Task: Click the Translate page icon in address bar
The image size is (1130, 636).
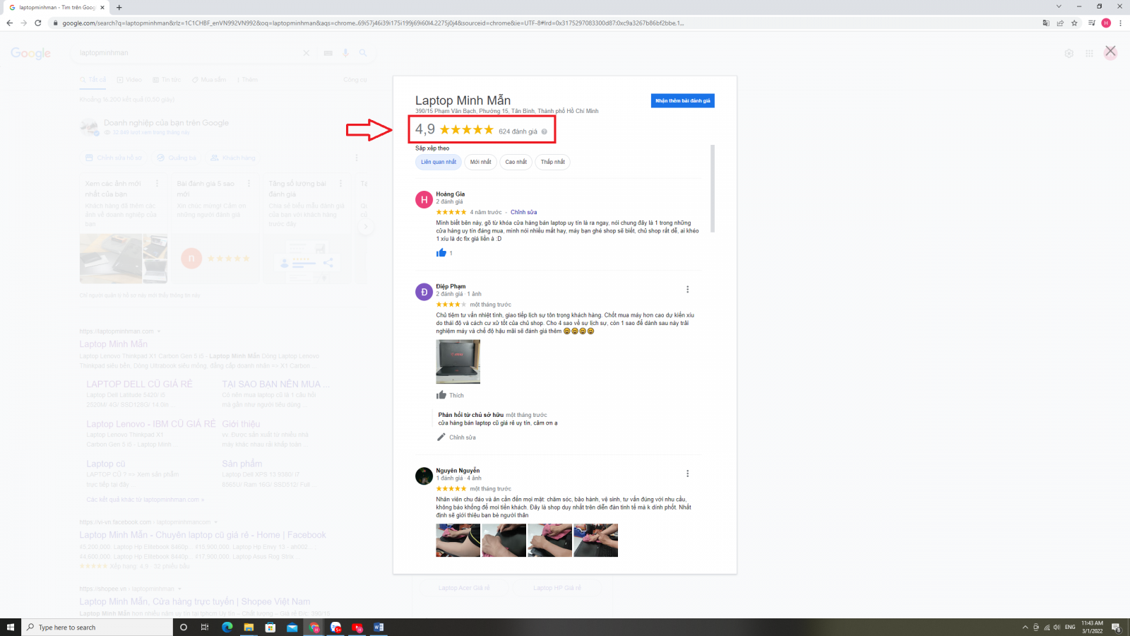Action: coord(1046,23)
